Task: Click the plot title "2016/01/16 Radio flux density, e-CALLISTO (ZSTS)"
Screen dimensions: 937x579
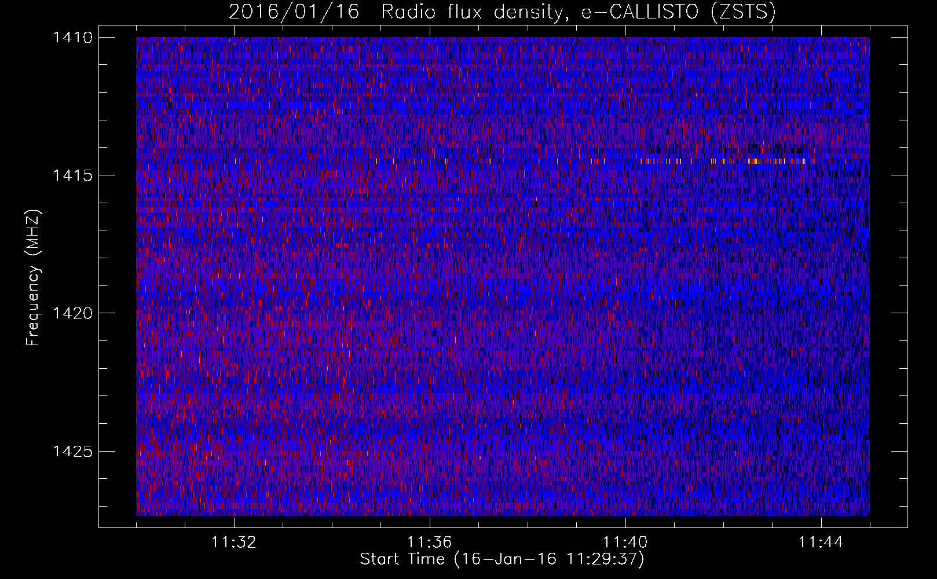Action: pos(502,12)
